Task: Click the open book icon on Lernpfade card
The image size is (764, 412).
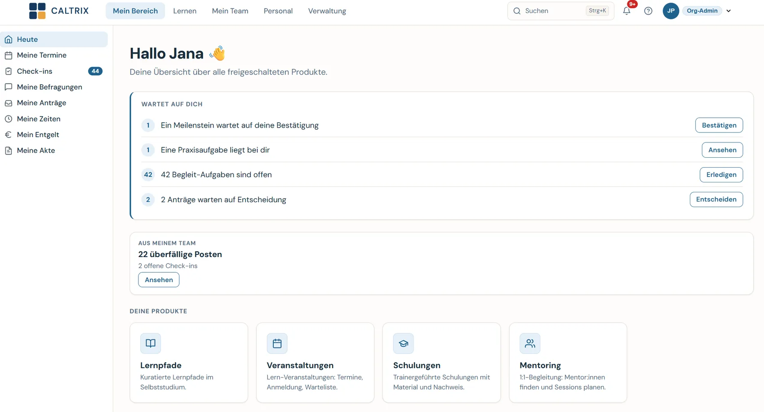Action: click(x=151, y=343)
